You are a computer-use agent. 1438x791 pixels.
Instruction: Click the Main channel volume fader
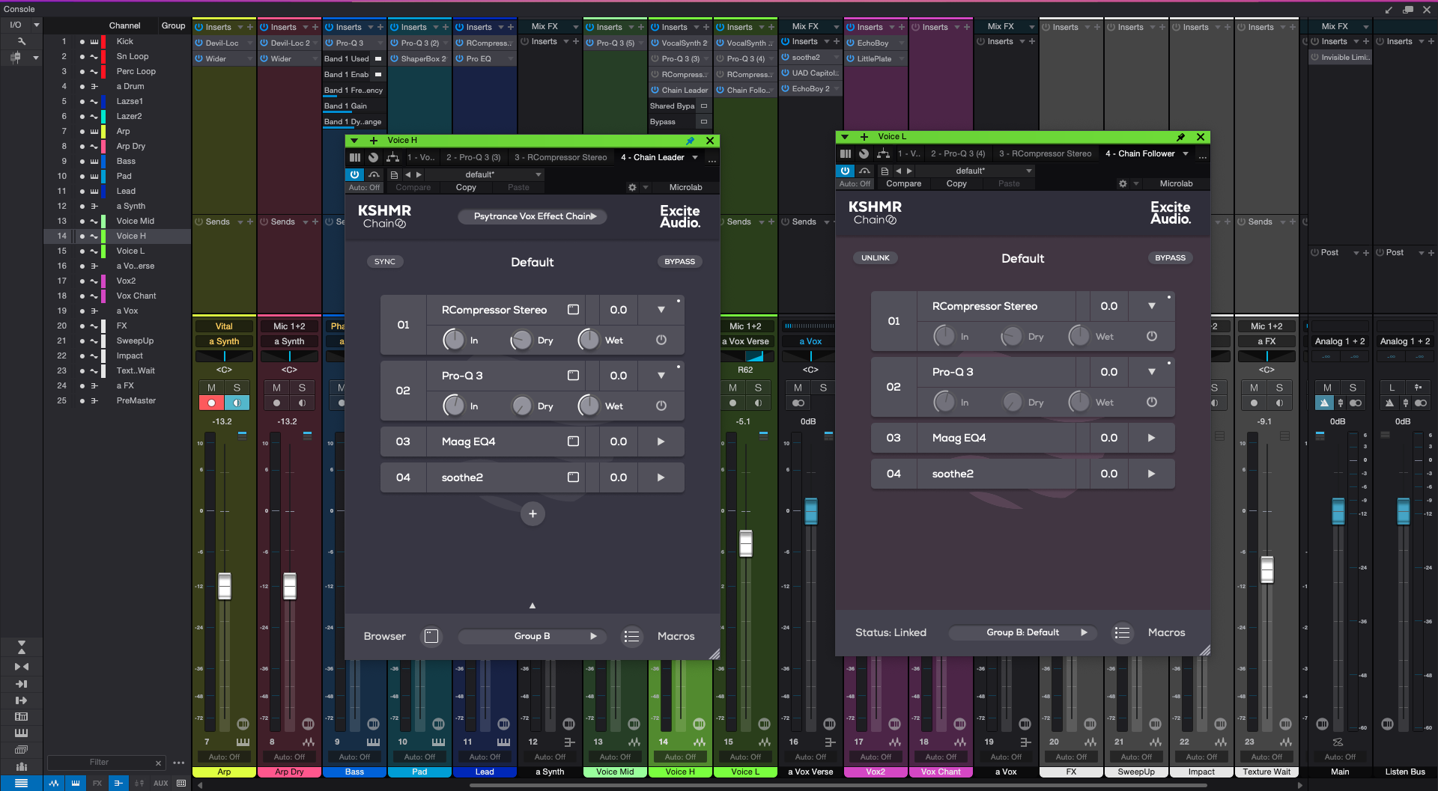click(1338, 511)
